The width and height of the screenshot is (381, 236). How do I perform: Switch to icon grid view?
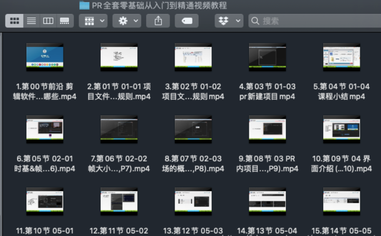click(x=14, y=21)
